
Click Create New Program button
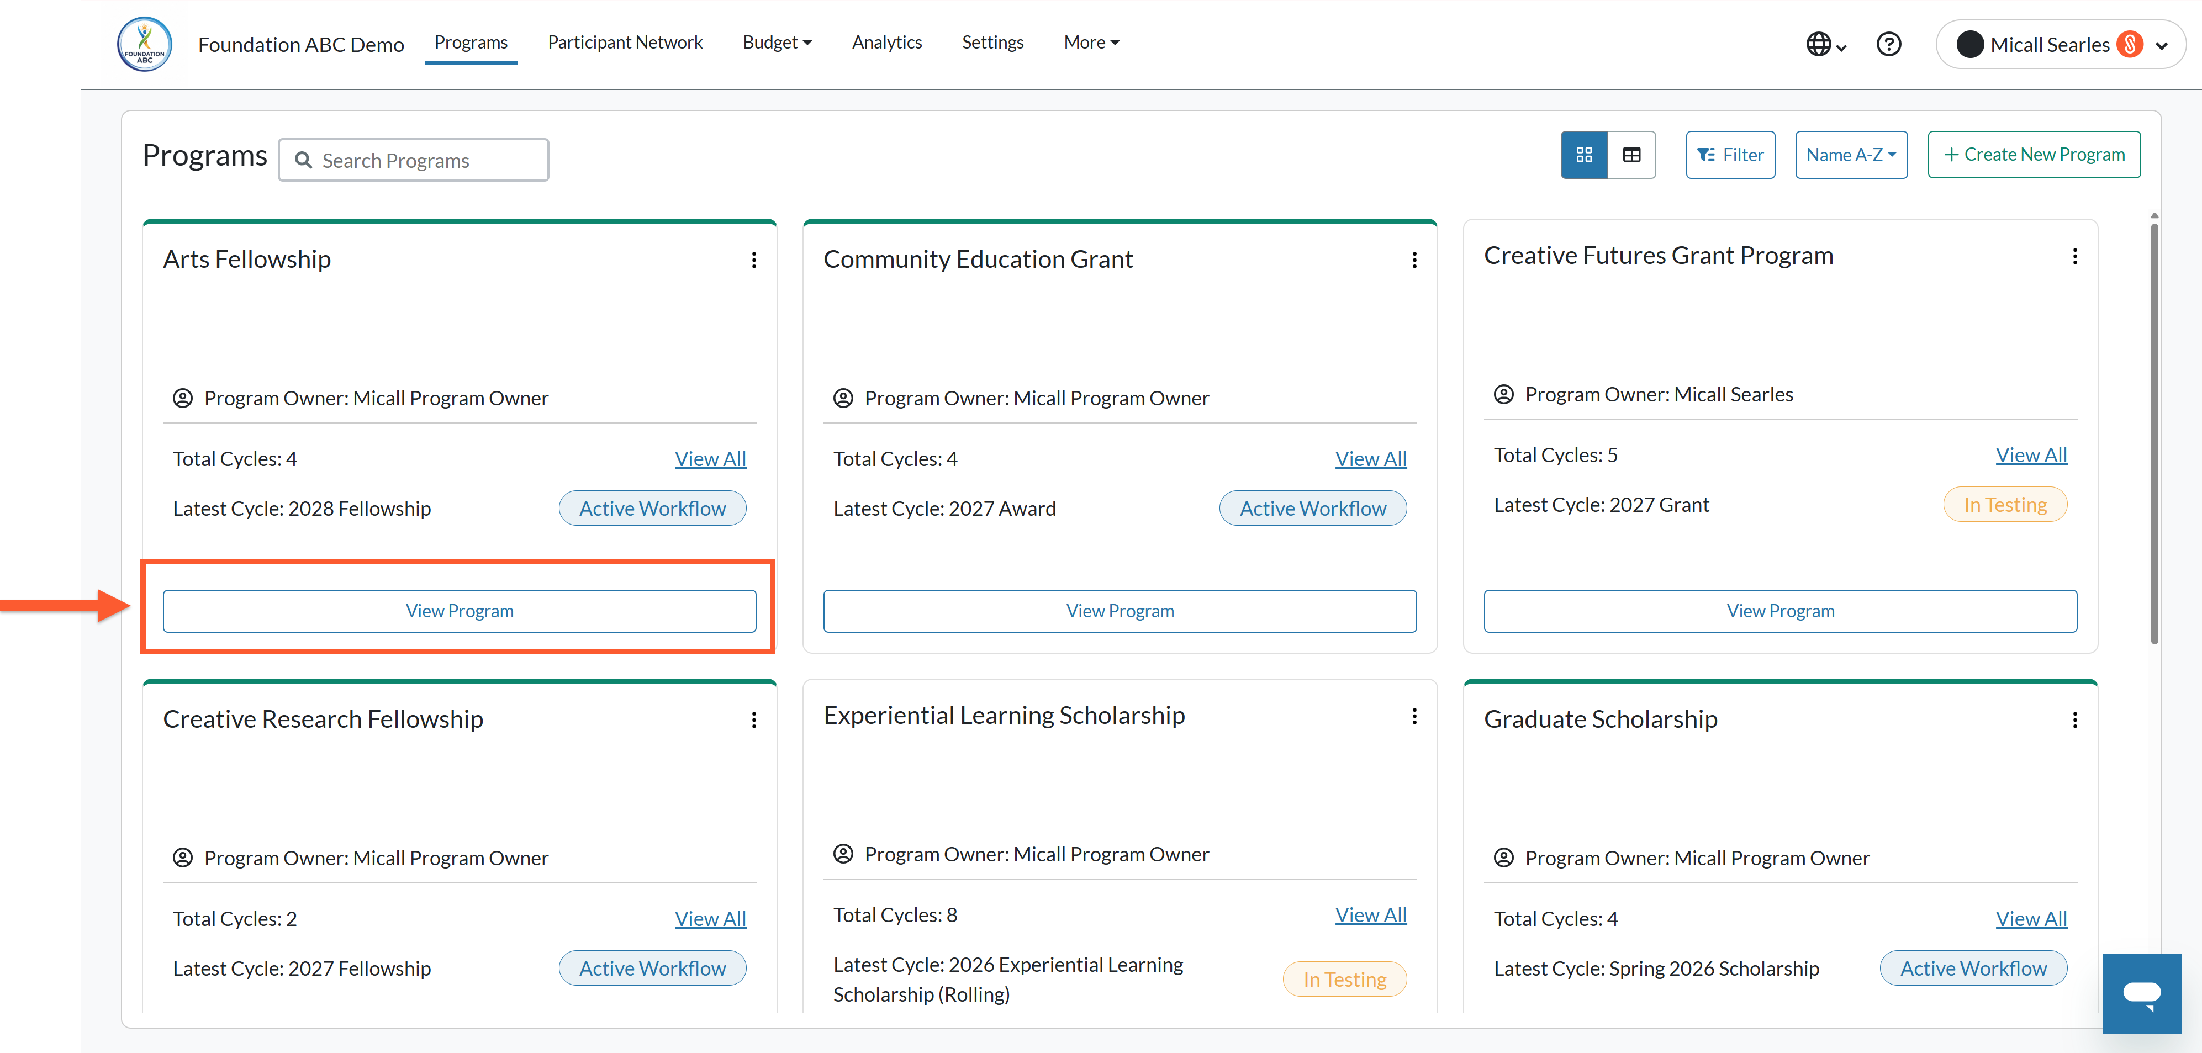point(2035,155)
